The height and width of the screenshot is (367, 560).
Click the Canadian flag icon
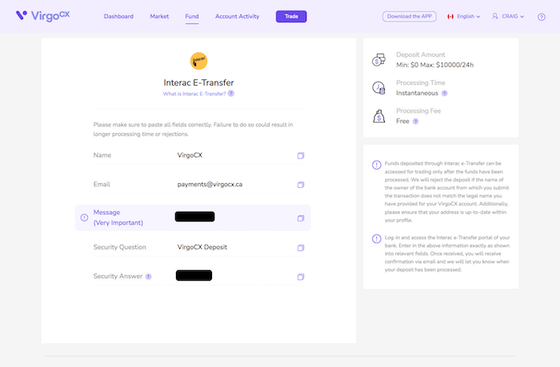tap(450, 17)
